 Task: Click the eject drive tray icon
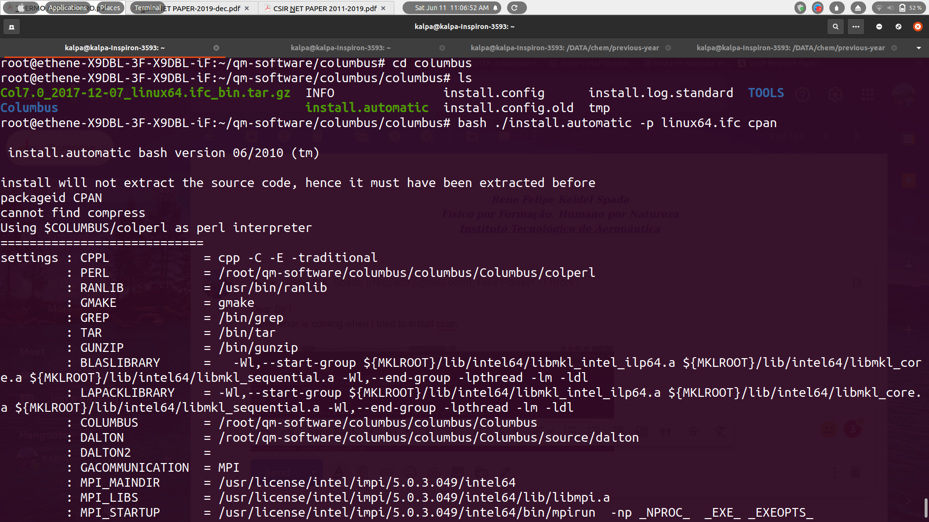tap(858, 8)
